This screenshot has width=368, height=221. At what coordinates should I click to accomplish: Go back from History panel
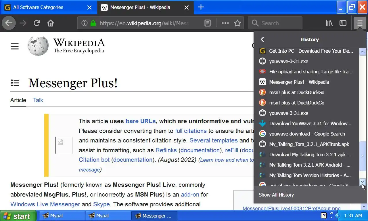[x=262, y=39]
